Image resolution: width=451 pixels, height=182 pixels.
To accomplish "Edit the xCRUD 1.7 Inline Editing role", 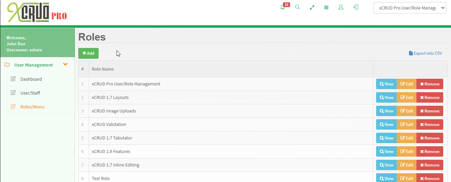I will pos(407,165).
